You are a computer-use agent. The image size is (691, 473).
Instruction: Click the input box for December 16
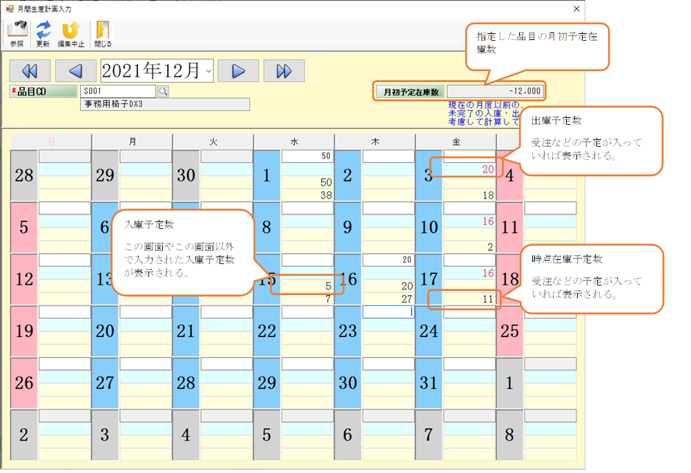pyautogui.click(x=388, y=260)
